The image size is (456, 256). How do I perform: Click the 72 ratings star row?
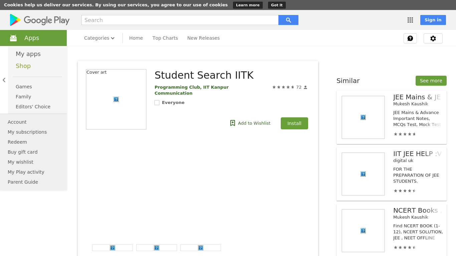pyautogui.click(x=283, y=87)
